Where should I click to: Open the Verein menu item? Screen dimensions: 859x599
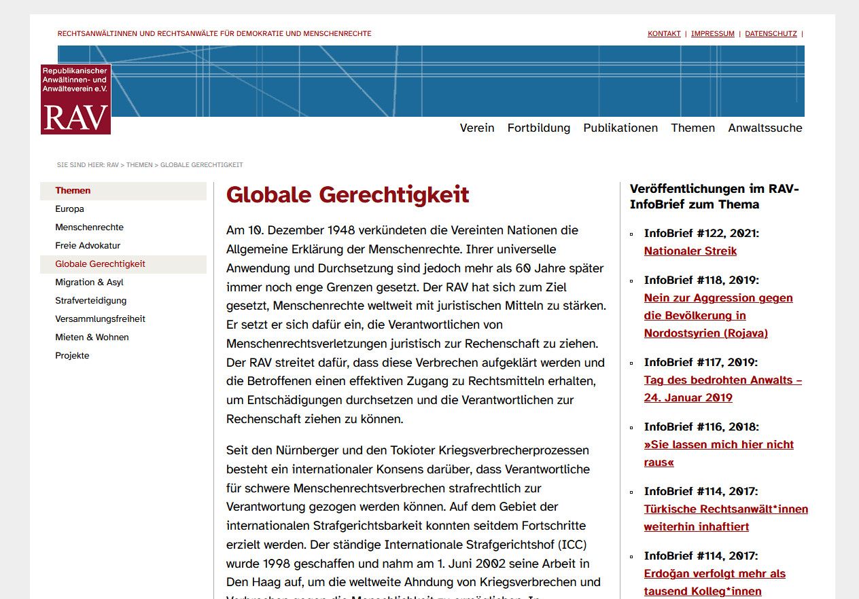tap(476, 128)
